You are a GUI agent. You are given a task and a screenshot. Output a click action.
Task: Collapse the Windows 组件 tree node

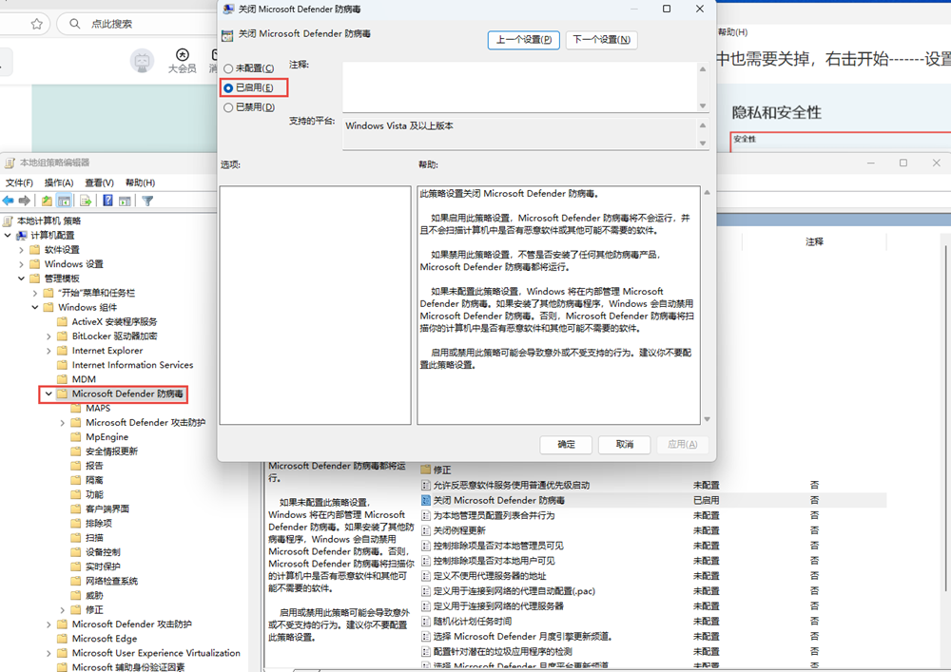click(35, 307)
